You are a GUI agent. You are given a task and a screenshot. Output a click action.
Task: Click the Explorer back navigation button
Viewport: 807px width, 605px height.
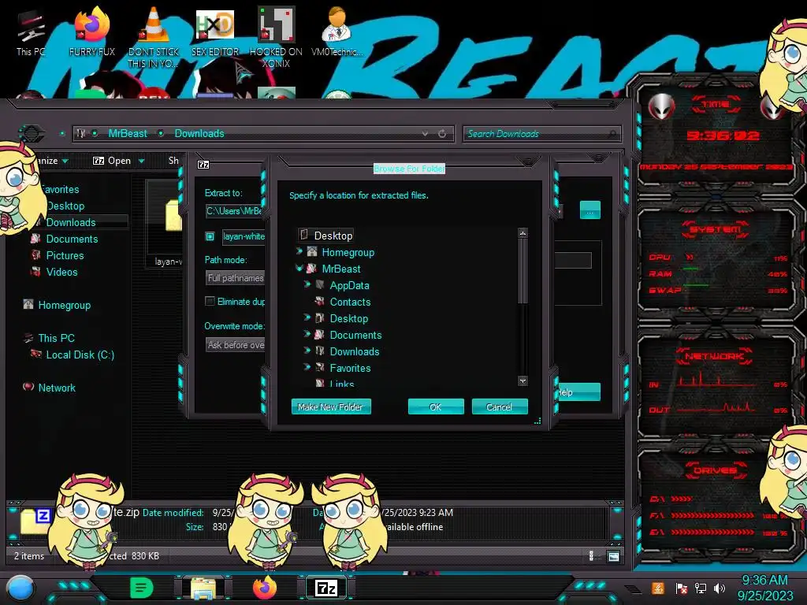[x=32, y=134]
